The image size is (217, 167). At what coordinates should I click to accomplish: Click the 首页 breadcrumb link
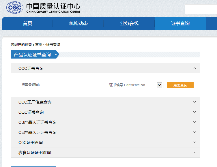[x=39, y=45]
